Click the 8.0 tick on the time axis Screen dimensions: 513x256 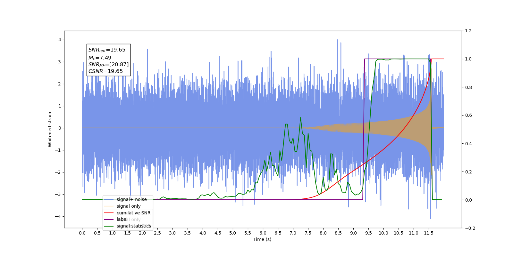coord(323,233)
